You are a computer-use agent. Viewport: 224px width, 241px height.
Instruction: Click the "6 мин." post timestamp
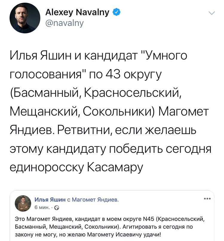[x=40, y=207]
